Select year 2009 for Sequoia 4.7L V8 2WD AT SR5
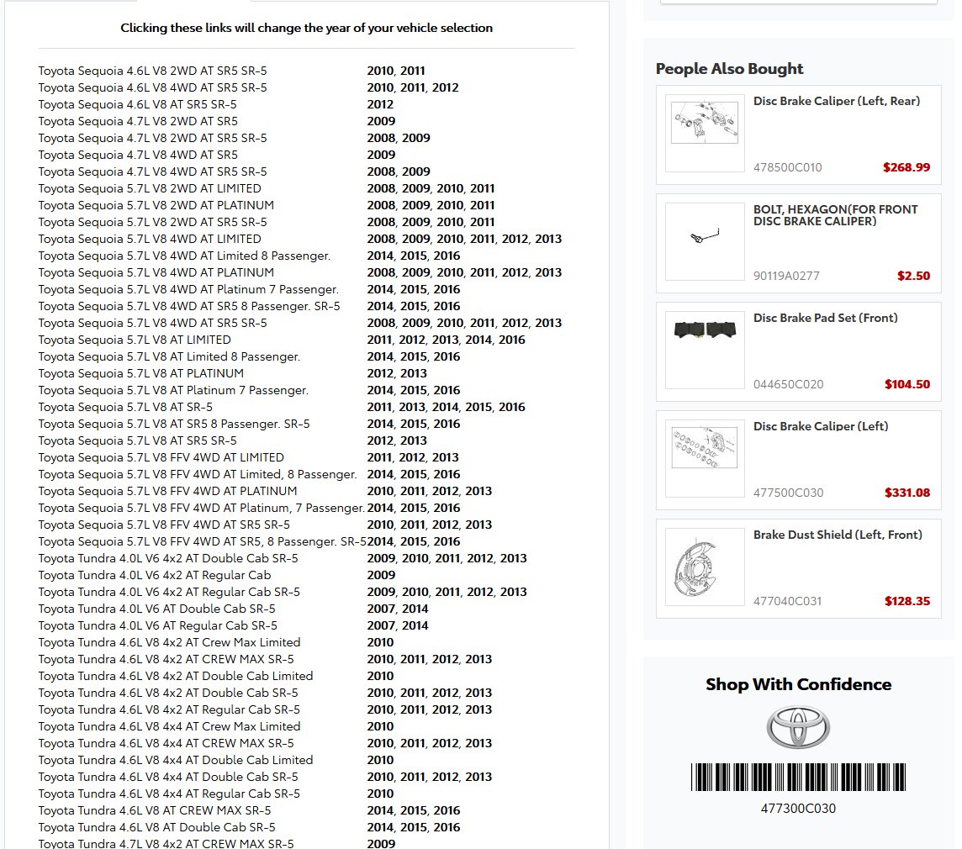Screen dimensions: 962x849 point(381,121)
